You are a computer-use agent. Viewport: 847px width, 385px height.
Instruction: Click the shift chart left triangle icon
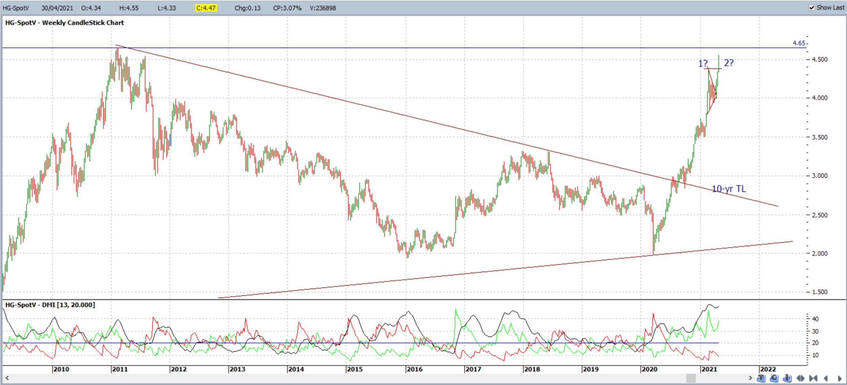pos(826,378)
